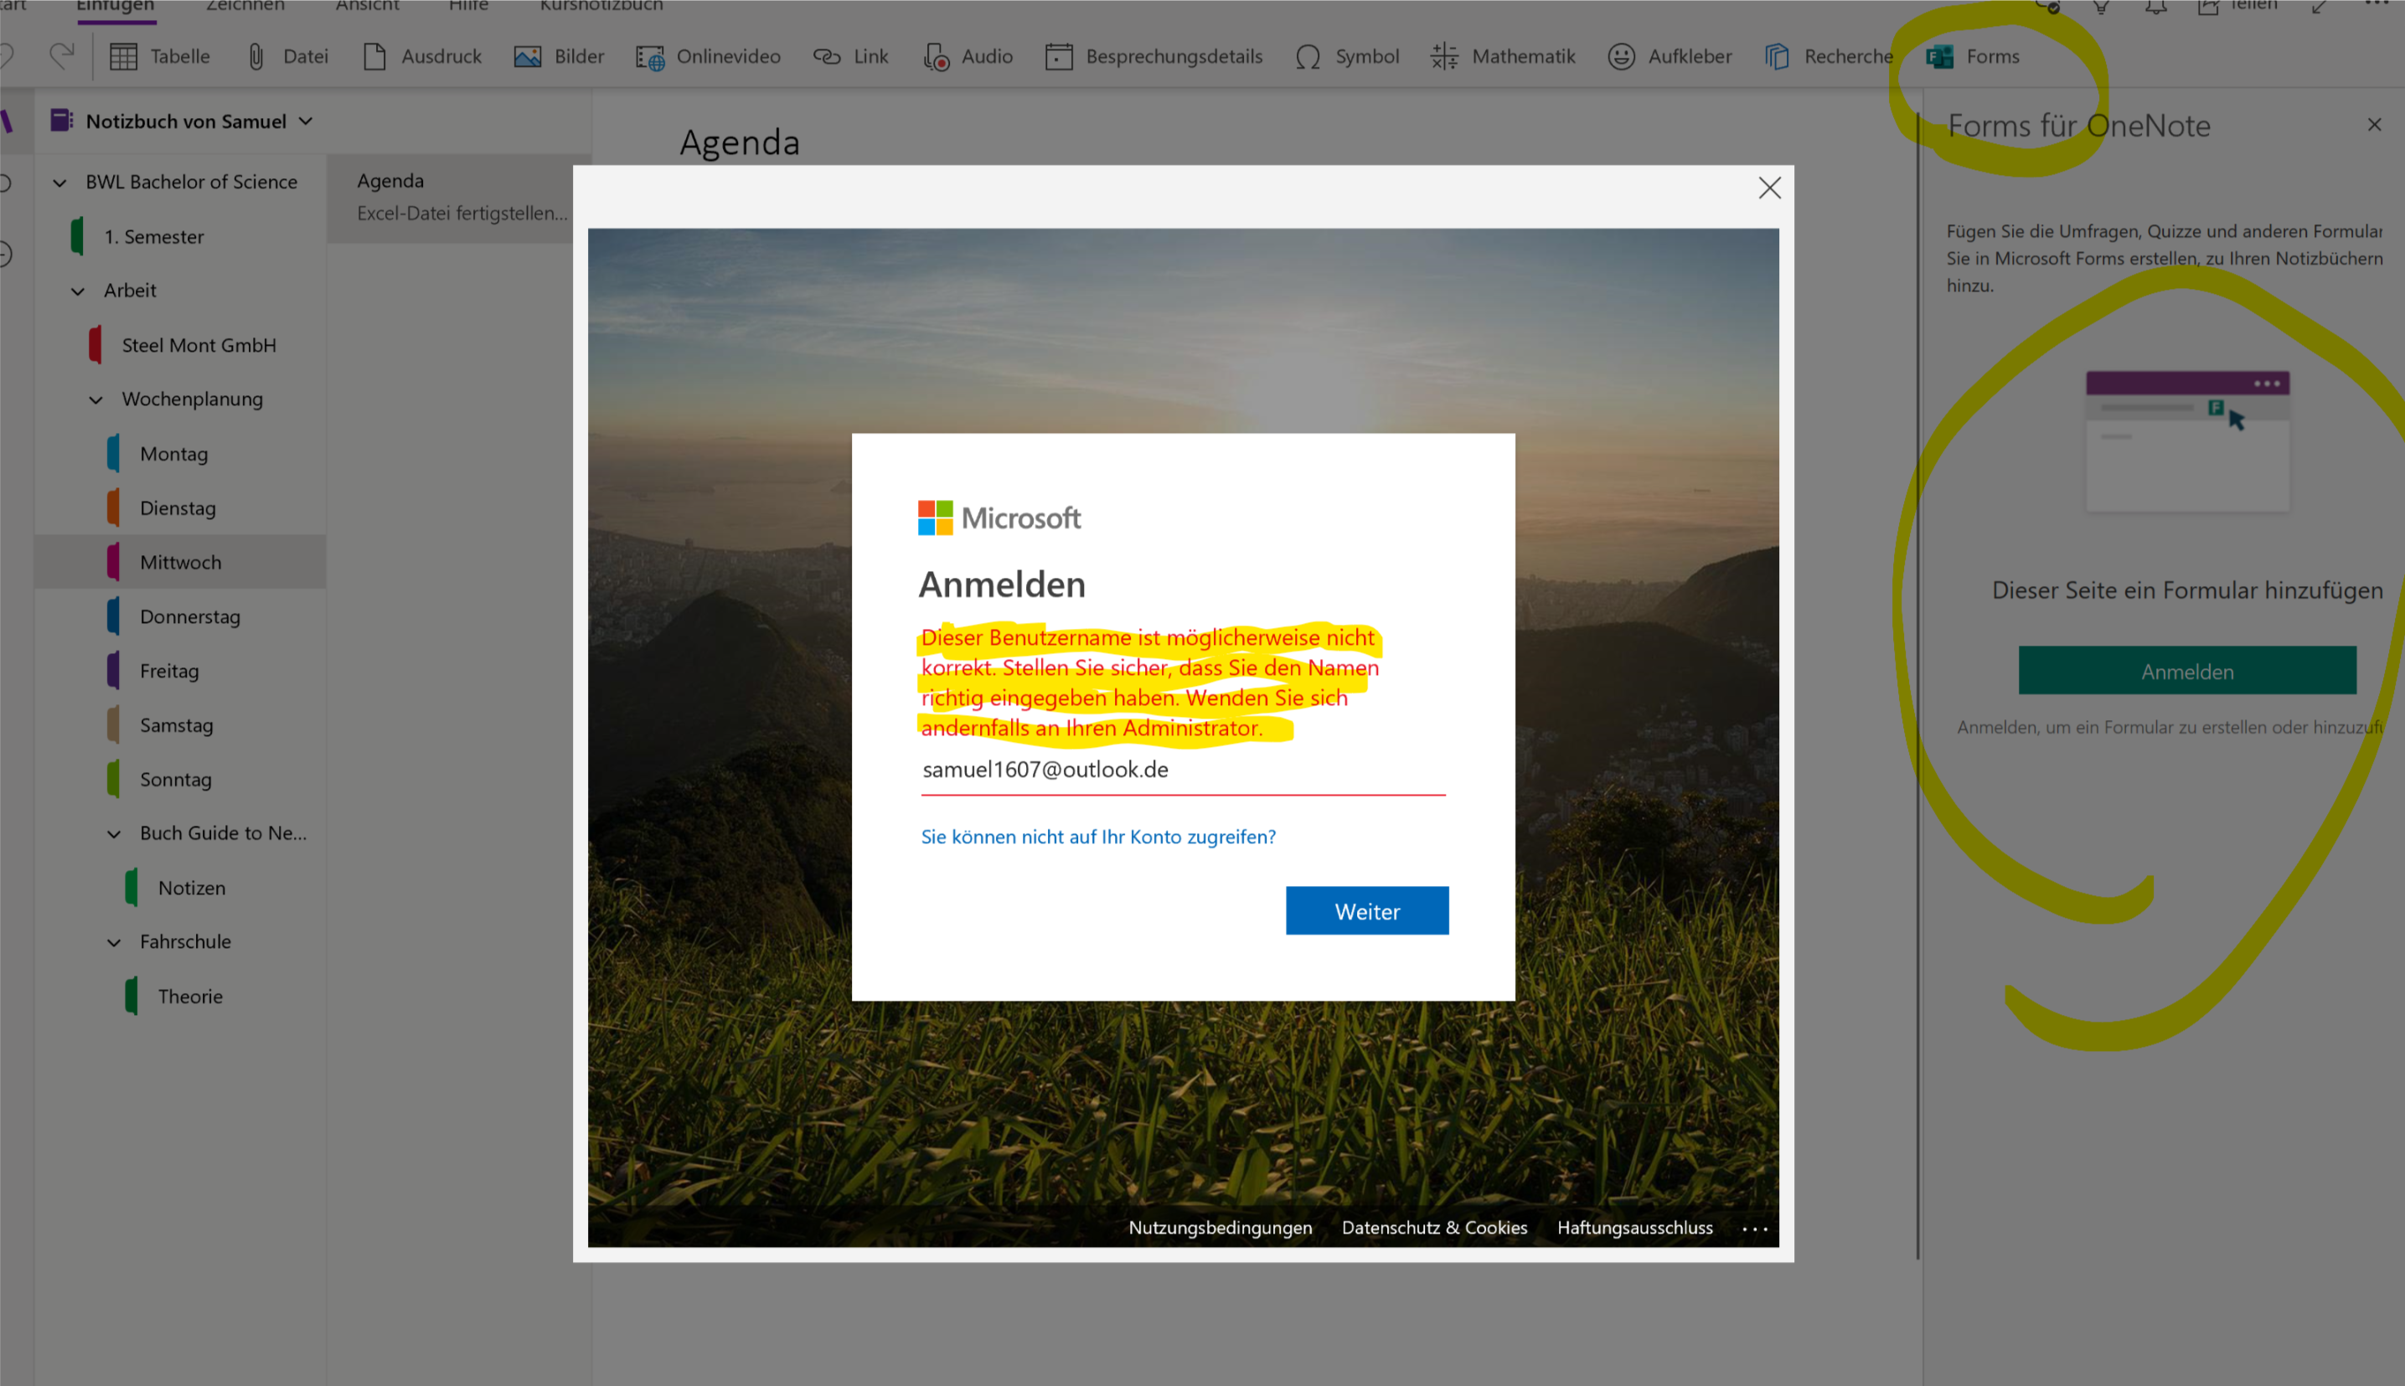Collapse the BWL Bachelor of Science group
Screen dimensions: 2405x1386
coord(59,182)
